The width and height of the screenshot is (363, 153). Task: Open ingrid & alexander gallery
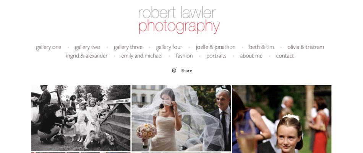coord(87,56)
